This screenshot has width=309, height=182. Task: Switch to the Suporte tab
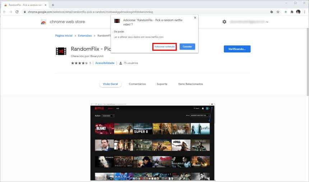tap(162, 84)
